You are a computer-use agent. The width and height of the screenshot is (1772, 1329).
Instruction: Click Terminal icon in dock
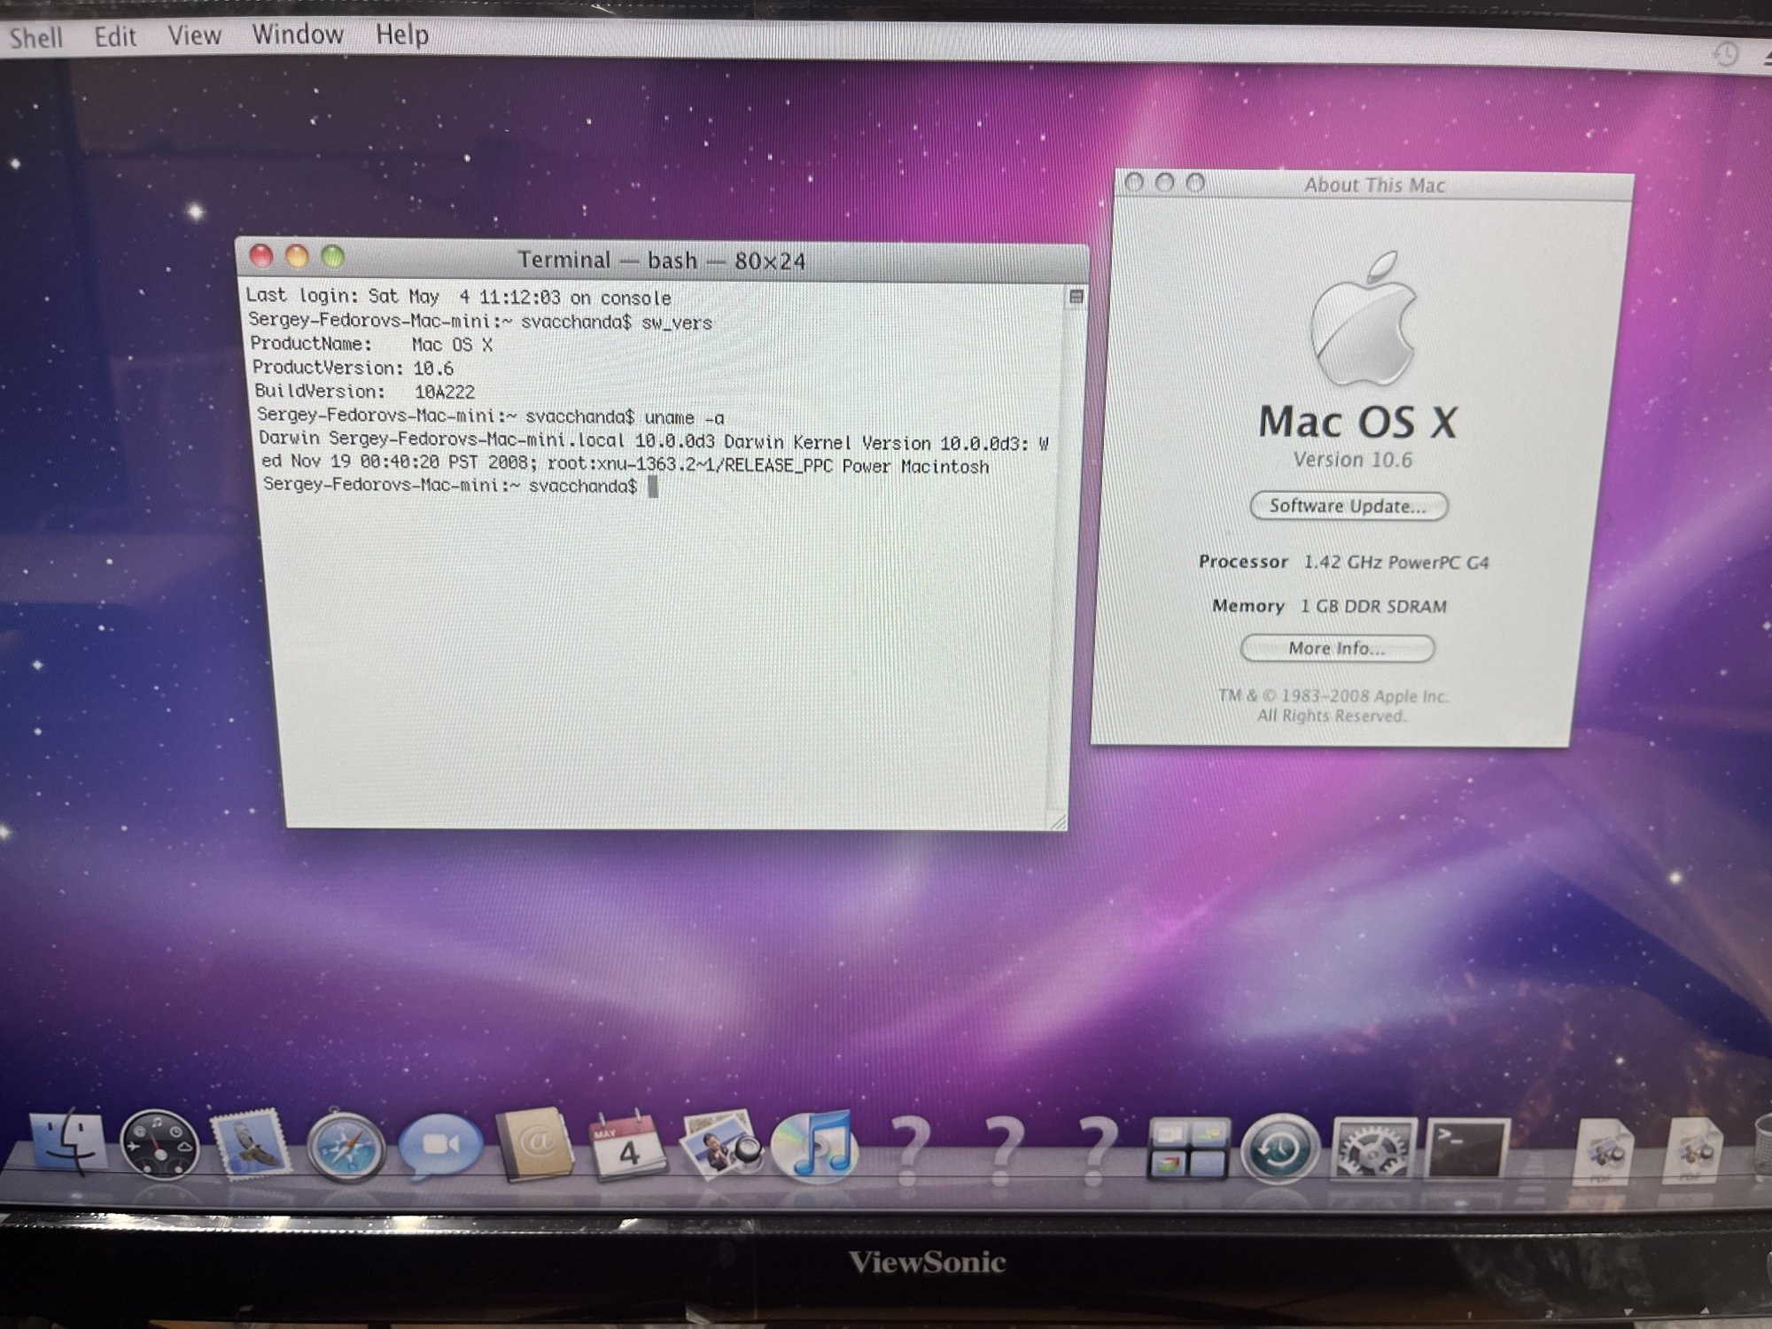(1465, 1148)
